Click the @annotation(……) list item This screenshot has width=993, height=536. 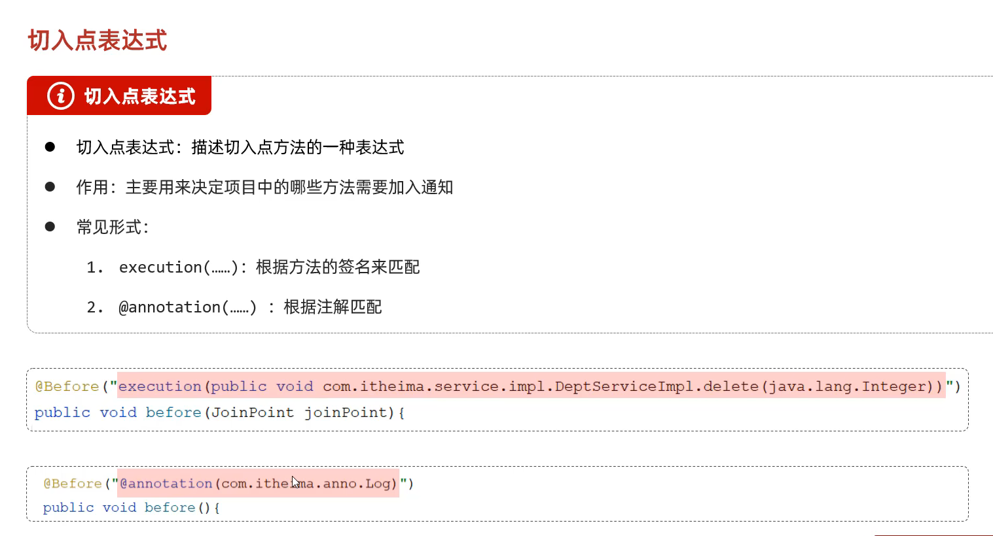187,307
